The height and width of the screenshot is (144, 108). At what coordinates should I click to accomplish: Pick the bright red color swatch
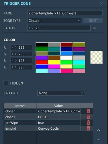coord(42,62)
